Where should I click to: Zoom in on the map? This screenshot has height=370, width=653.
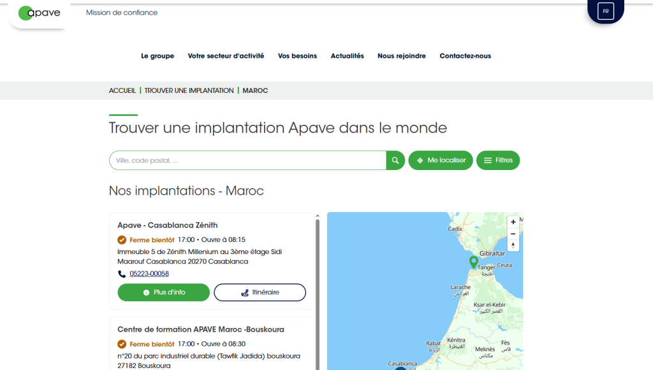click(x=513, y=222)
